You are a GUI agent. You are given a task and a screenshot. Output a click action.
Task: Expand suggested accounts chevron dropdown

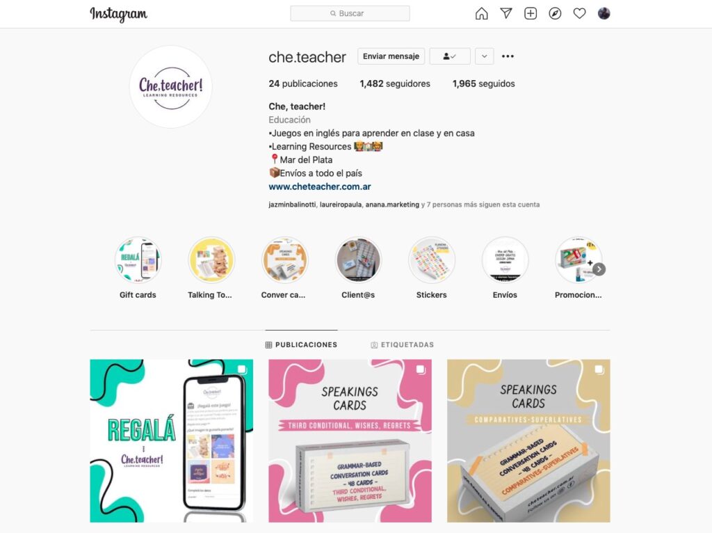(485, 56)
